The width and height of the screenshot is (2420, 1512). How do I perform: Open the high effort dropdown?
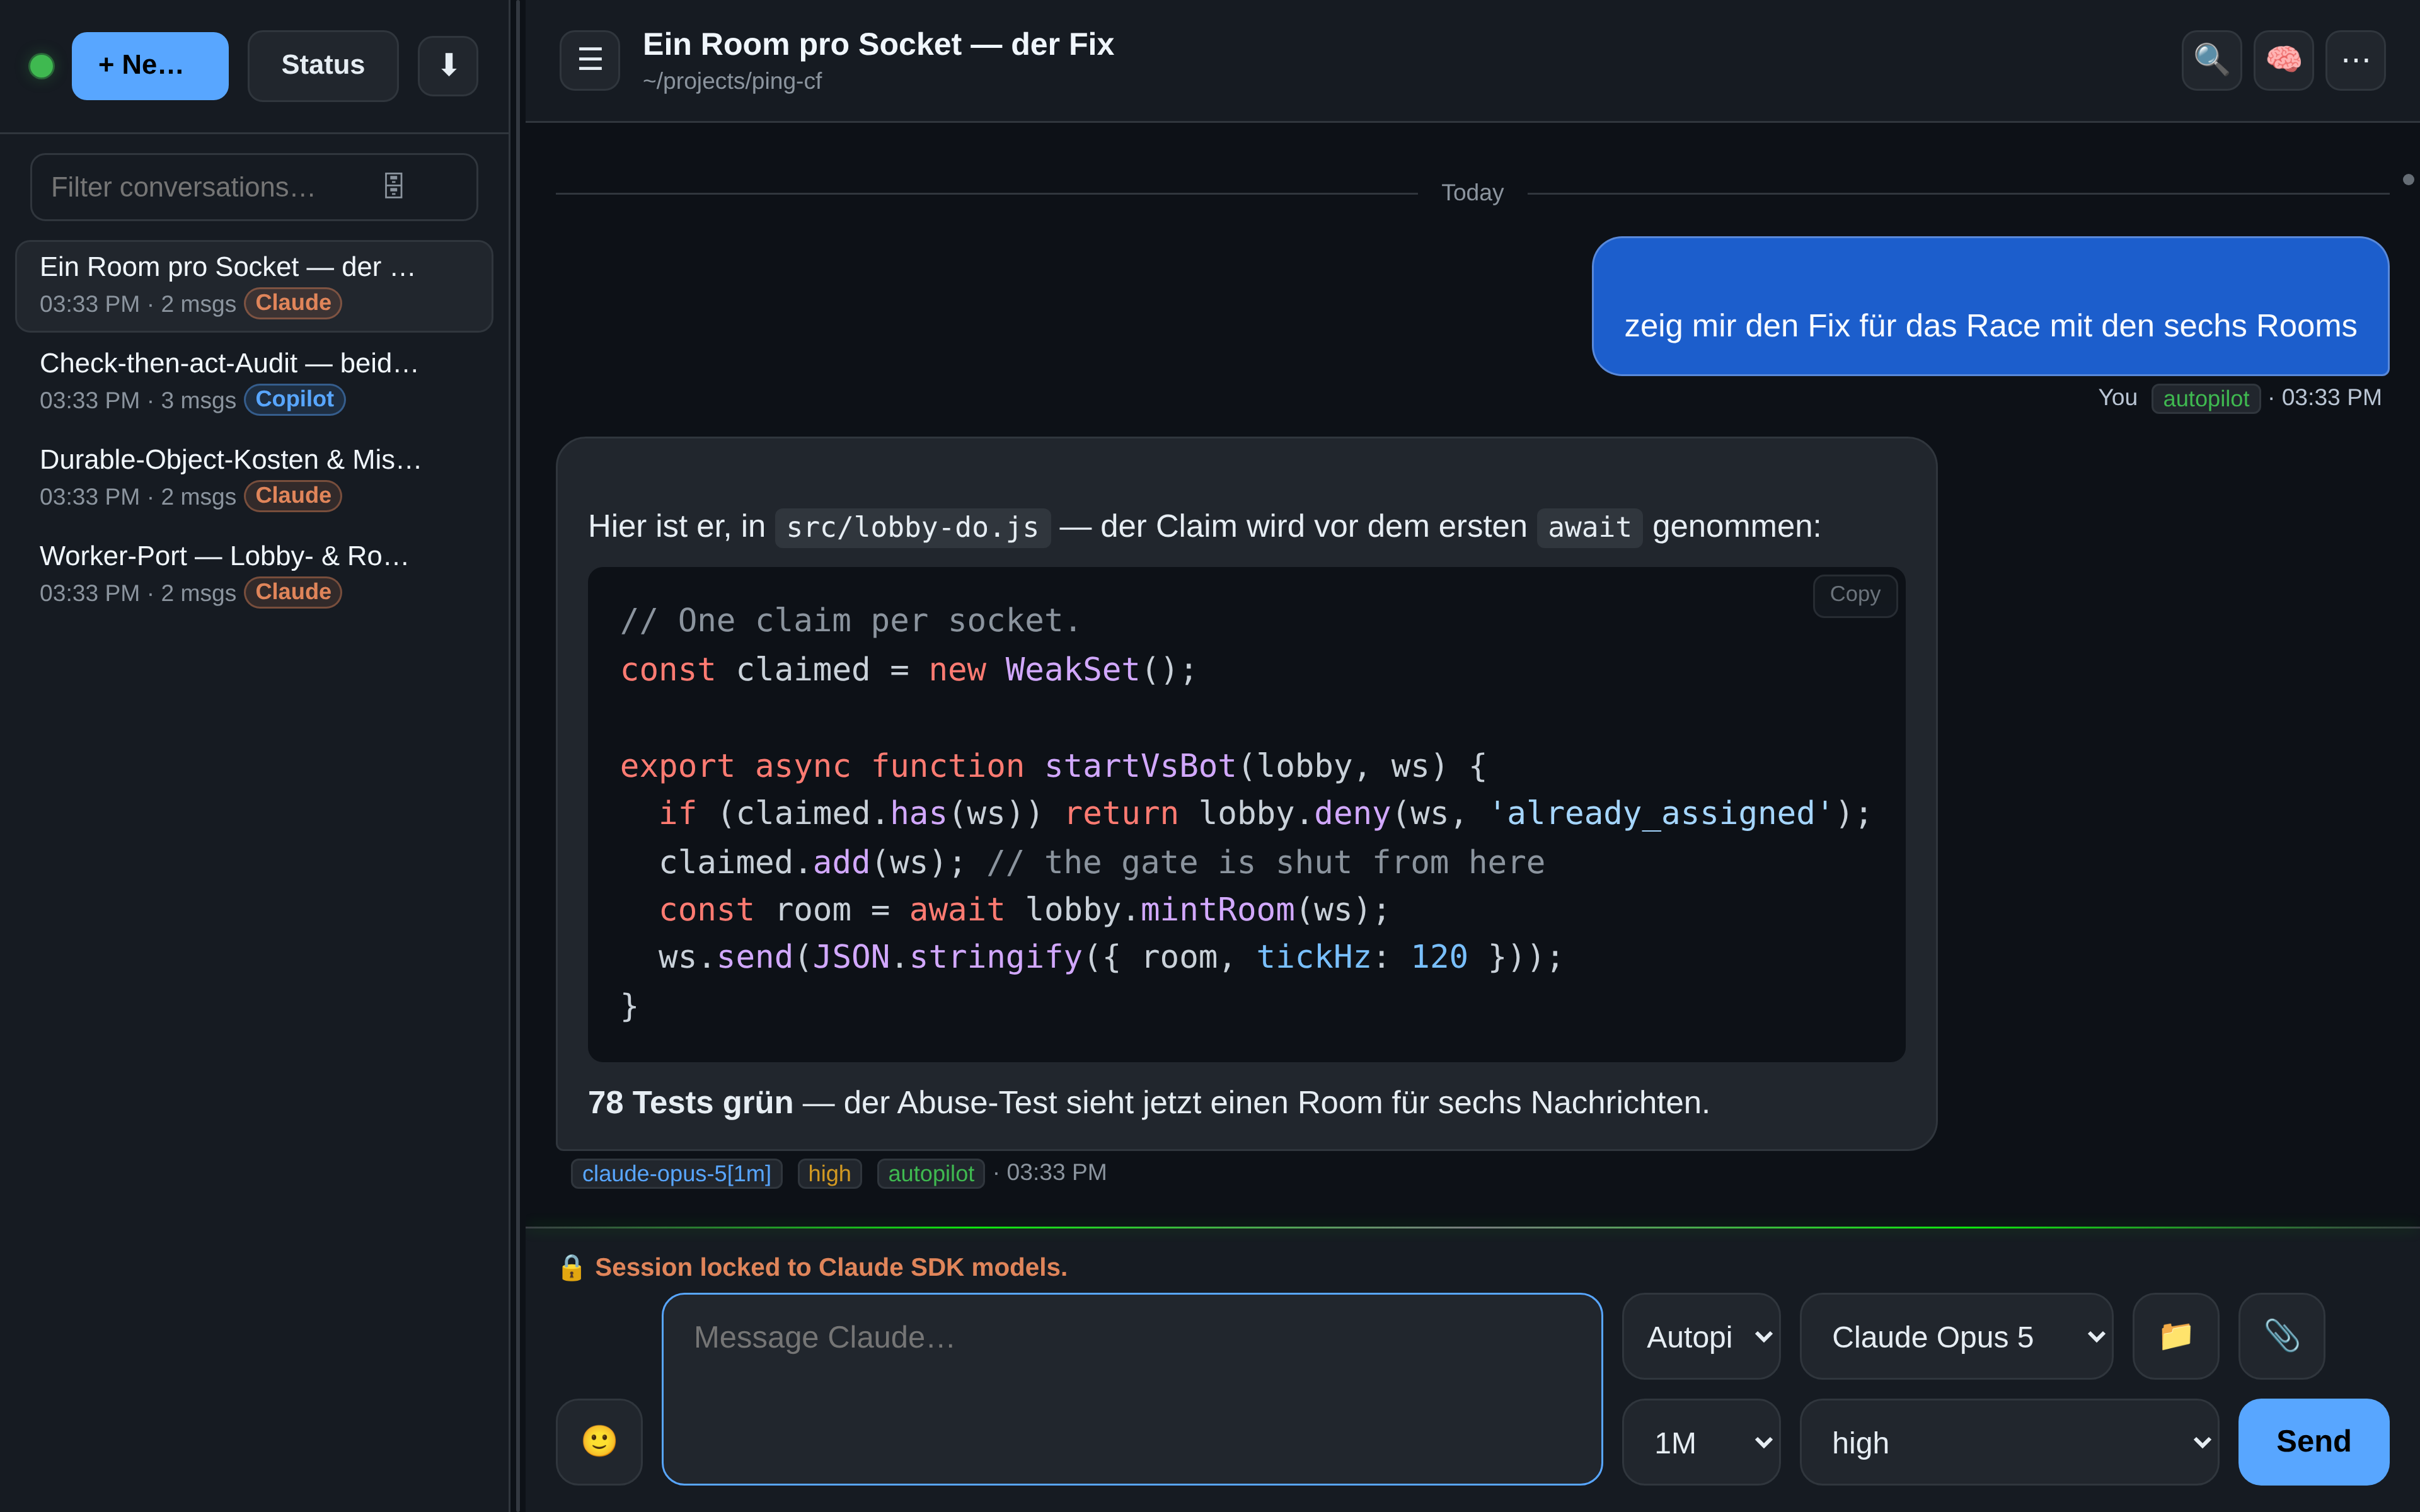[2009, 1442]
